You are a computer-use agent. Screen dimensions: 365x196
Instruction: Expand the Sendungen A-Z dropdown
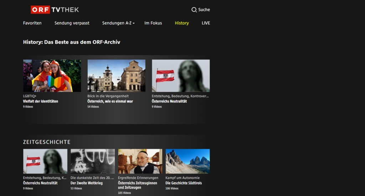(x=118, y=23)
